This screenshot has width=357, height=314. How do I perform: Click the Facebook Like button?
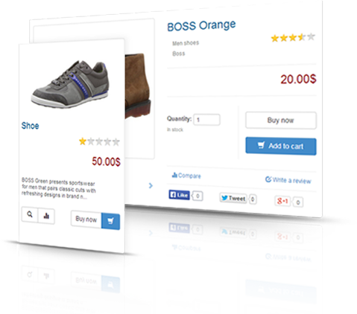coord(179,195)
